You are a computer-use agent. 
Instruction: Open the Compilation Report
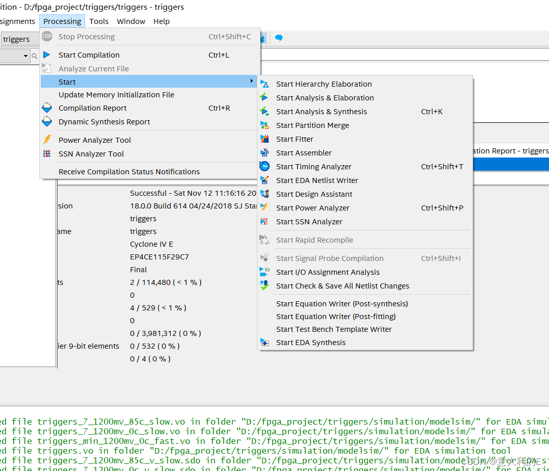92,108
